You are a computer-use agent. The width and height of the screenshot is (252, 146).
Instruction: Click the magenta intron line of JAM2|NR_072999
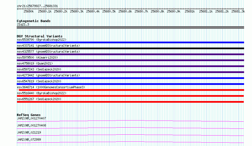pyautogui.click(x=130, y=142)
